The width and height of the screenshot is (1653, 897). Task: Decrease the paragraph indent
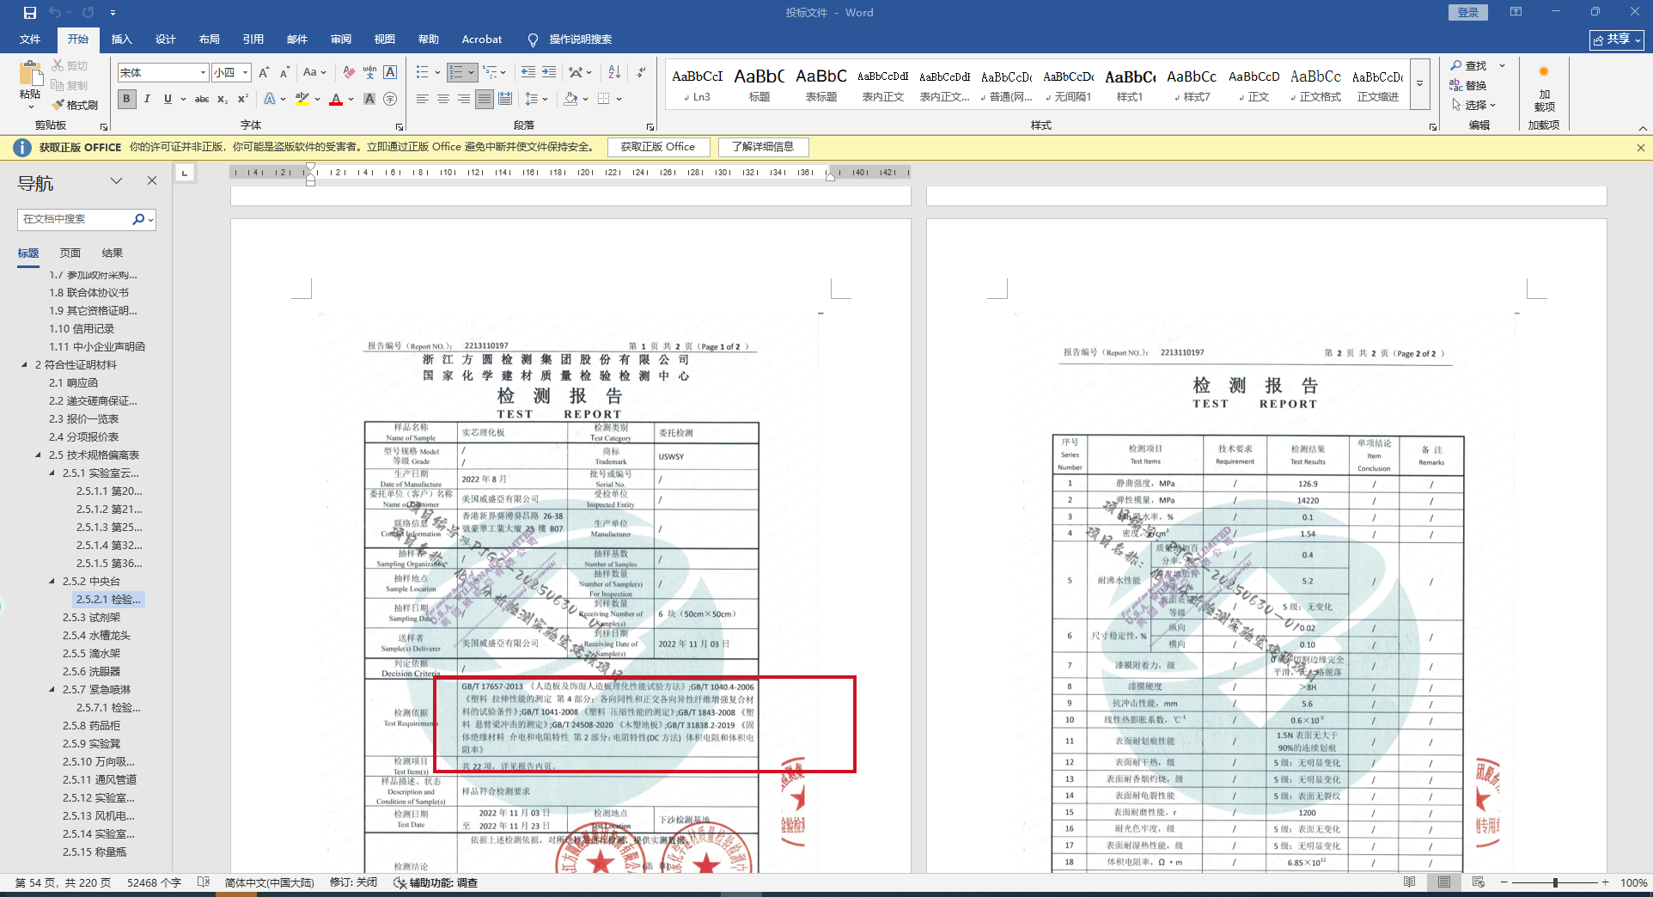(x=528, y=73)
